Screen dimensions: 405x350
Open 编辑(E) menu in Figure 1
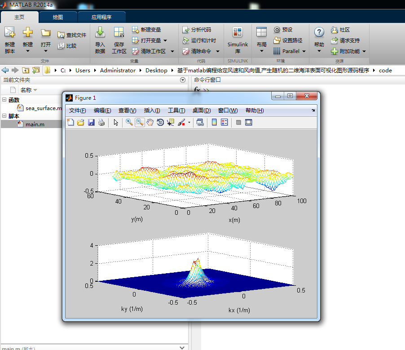102,111
